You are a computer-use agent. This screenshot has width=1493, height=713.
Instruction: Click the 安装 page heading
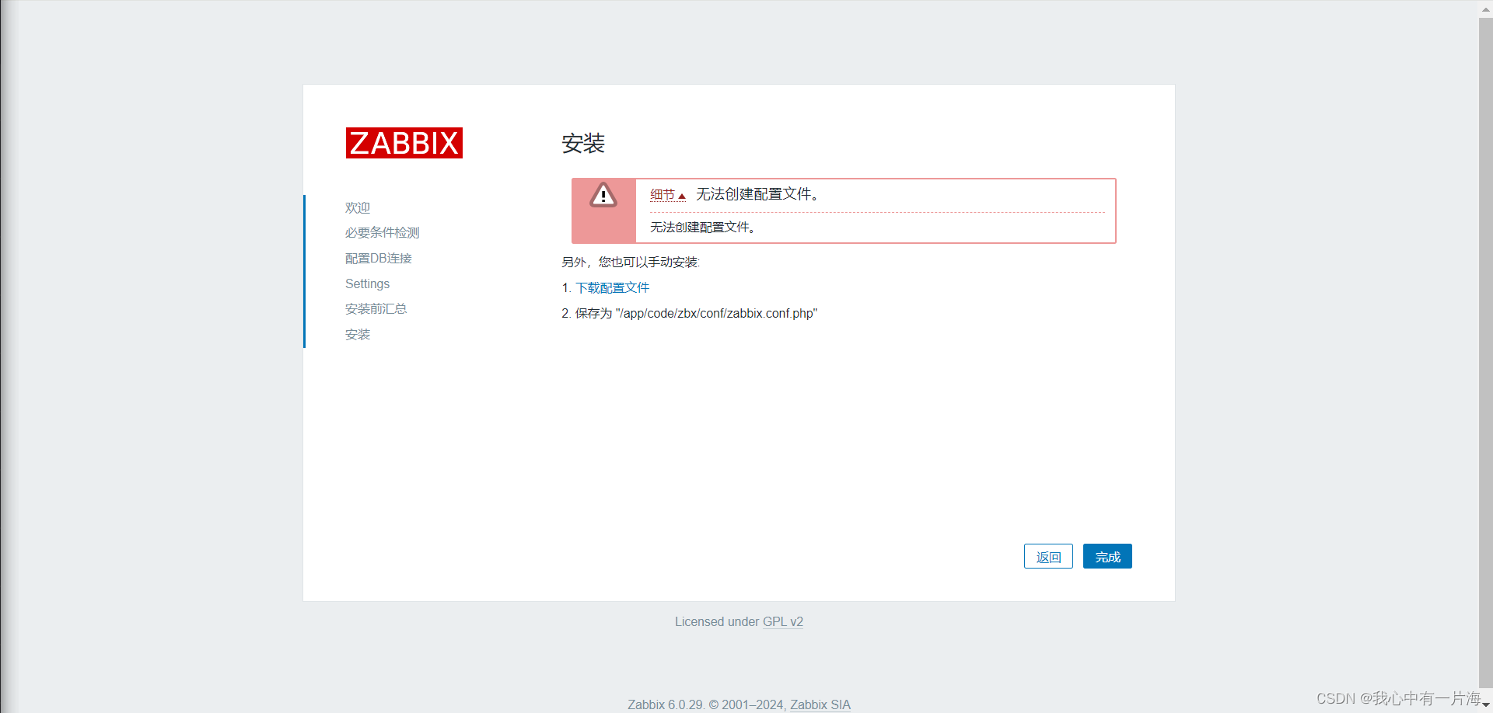pos(583,143)
